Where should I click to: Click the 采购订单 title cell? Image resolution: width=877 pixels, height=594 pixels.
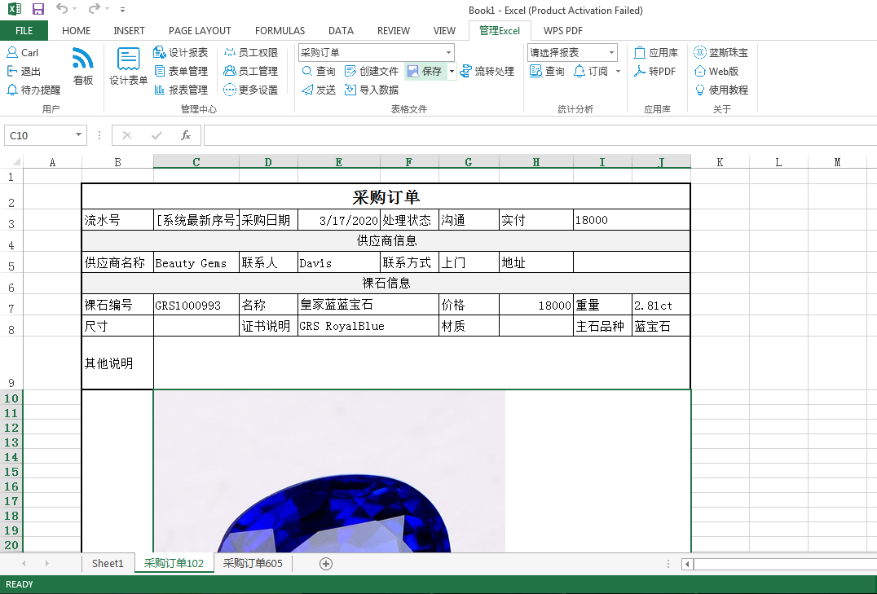(386, 197)
